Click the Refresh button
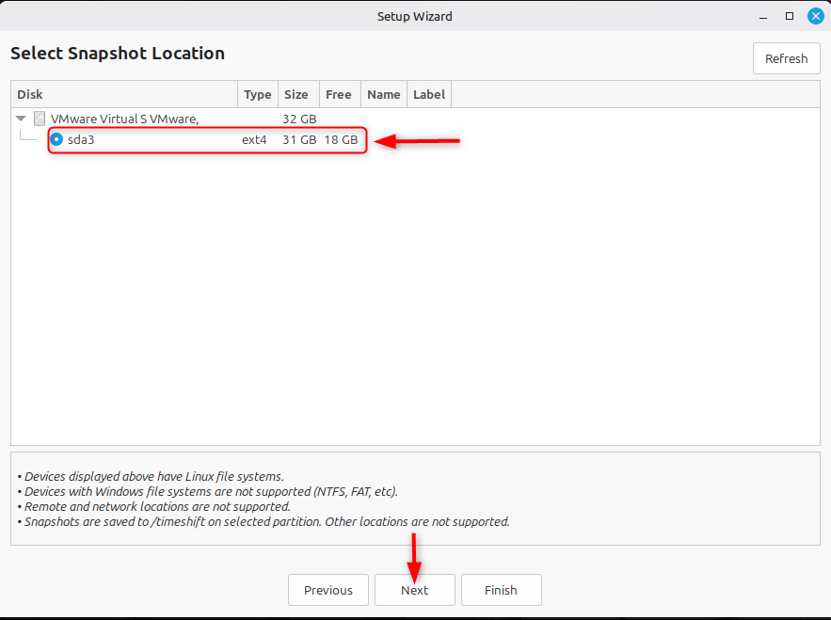This screenshot has height=620, width=831. coord(786,58)
